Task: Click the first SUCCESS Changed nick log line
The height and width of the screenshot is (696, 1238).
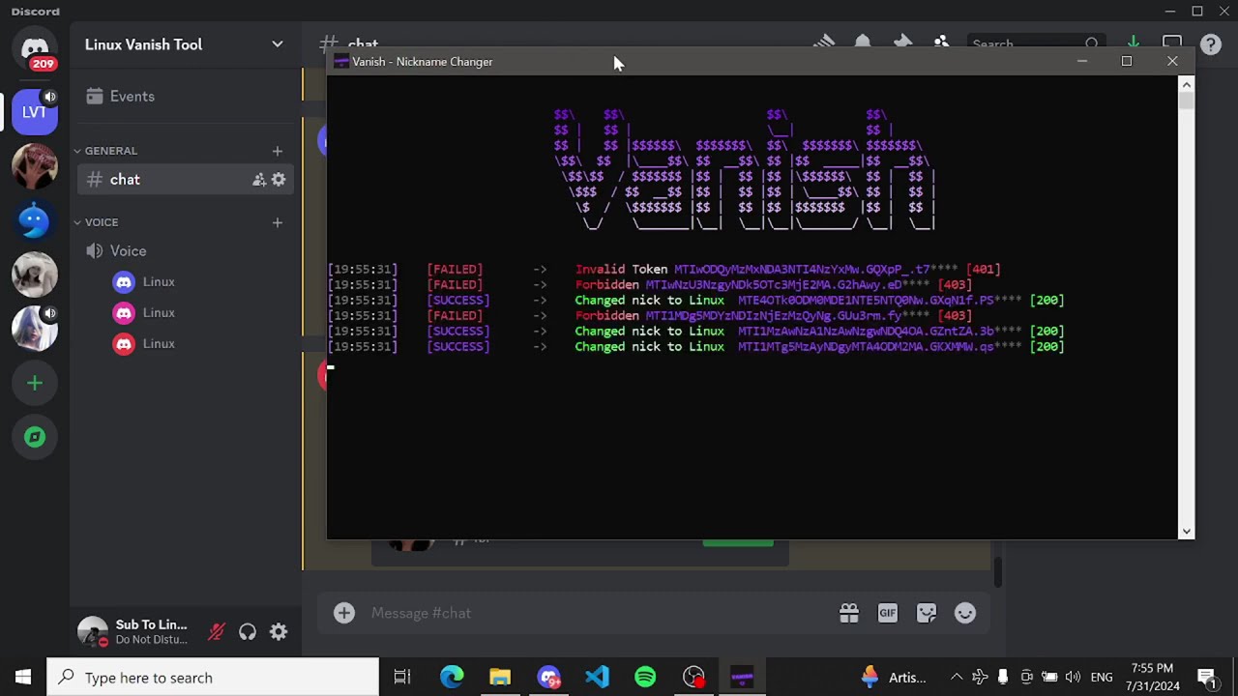Action: pyautogui.click(x=696, y=301)
